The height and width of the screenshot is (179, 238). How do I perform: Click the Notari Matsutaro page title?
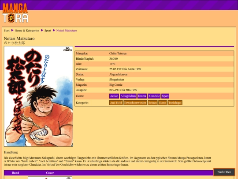tap(19, 38)
